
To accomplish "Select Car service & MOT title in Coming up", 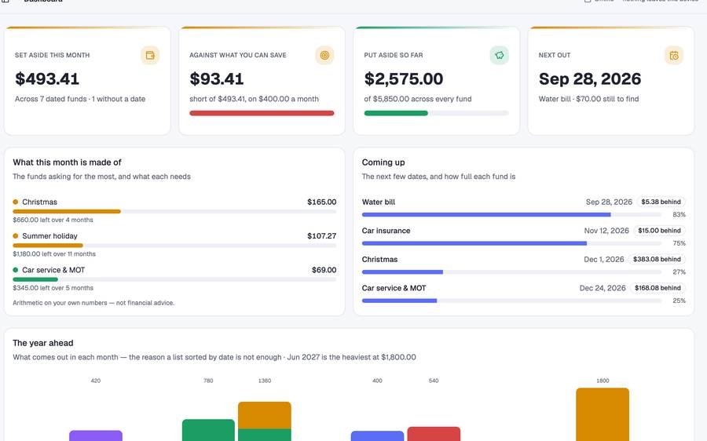I will point(394,288).
